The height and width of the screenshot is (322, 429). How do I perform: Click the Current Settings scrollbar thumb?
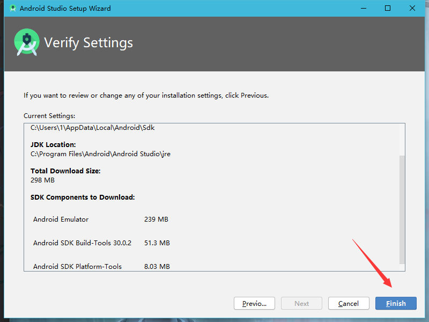[x=402, y=209]
